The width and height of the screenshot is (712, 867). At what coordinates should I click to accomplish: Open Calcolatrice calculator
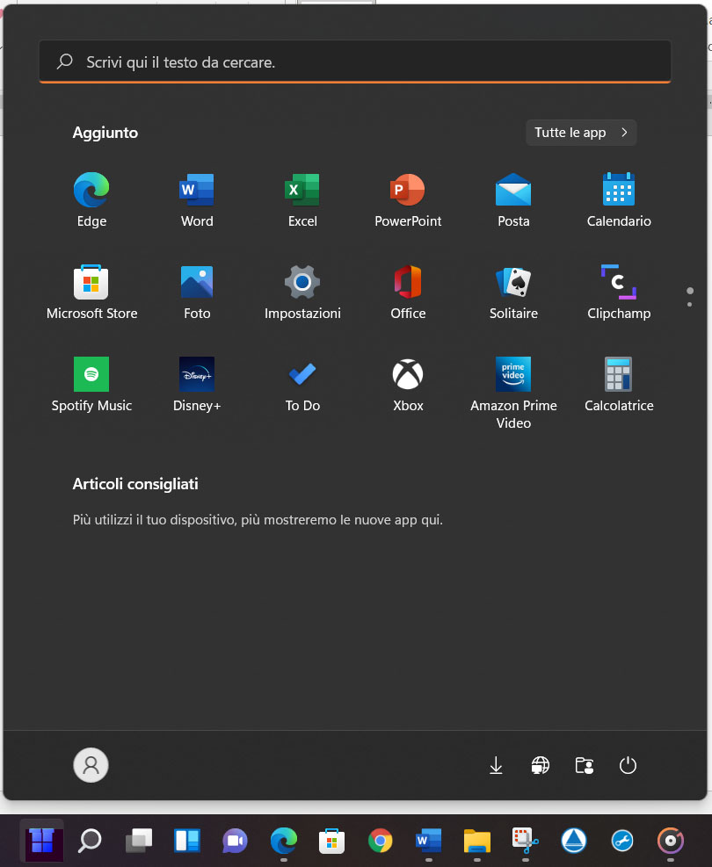619,385
